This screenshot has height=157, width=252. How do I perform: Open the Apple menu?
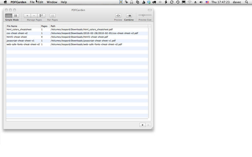click(x=5, y=2)
